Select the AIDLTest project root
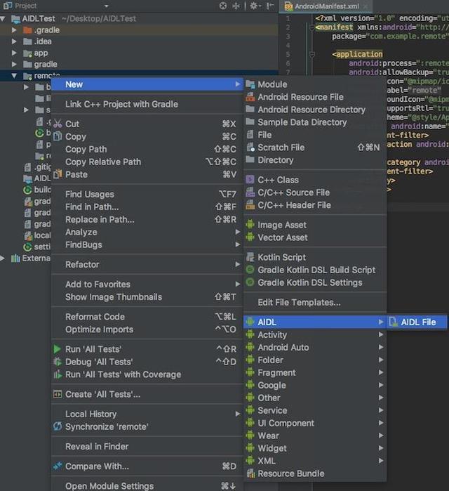 tap(39, 19)
